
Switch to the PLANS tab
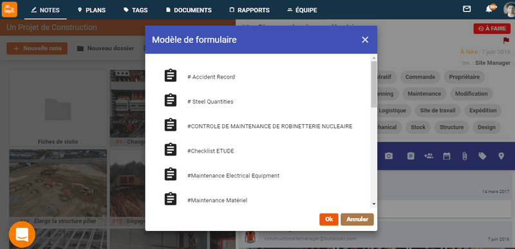tap(91, 10)
